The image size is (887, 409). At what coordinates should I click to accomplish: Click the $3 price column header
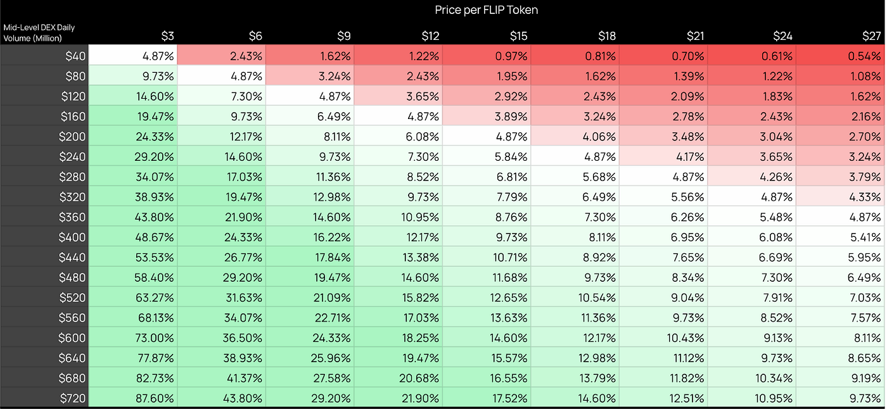[167, 36]
